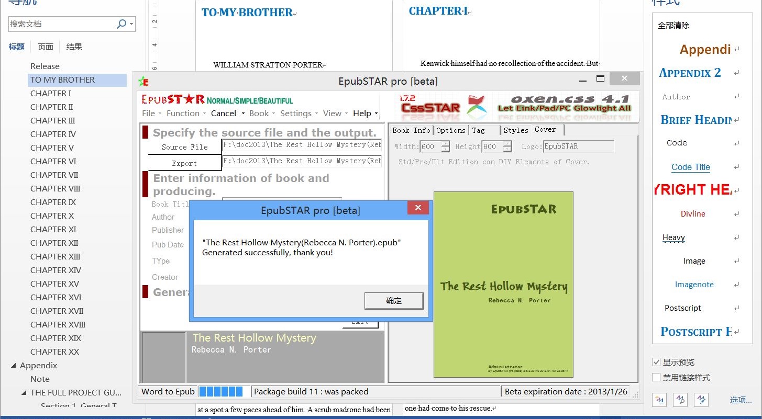Tick the 显示预览 checkbox

coord(656,362)
